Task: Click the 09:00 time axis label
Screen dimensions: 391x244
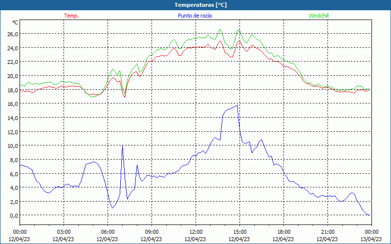Action: coord(152,232)
